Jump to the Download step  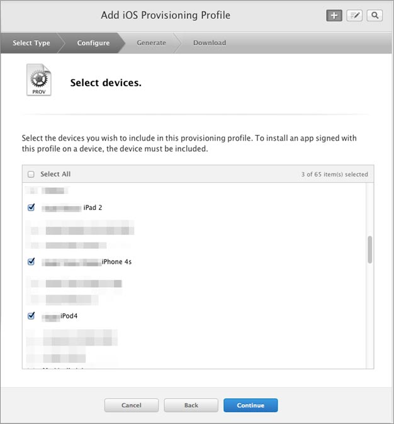point(210,43)
